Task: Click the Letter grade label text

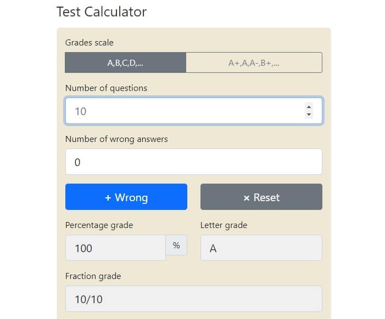Action: pyautogui.click(x=224, y=225)
